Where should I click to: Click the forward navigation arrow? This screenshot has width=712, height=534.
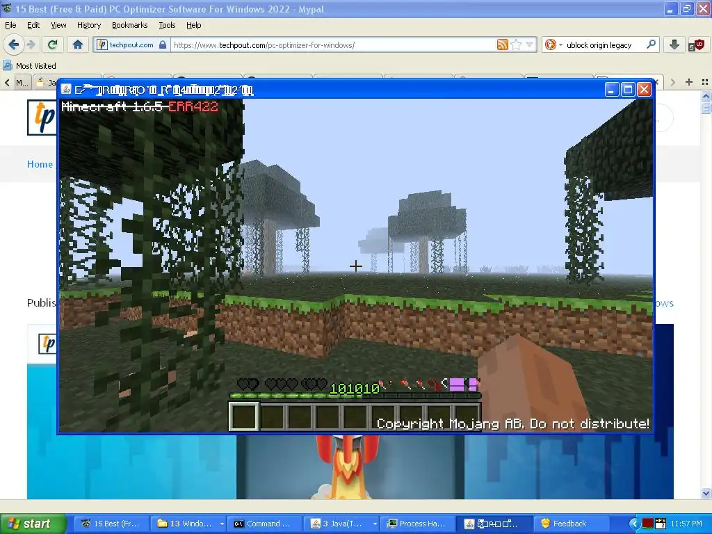pyautogui.click(x=31, y=44)
